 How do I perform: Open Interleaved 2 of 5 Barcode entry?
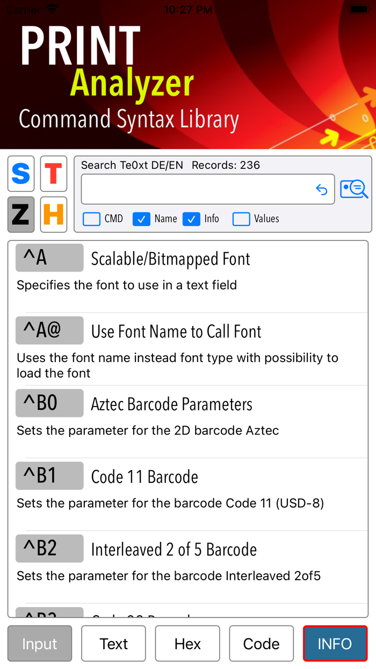174,550
